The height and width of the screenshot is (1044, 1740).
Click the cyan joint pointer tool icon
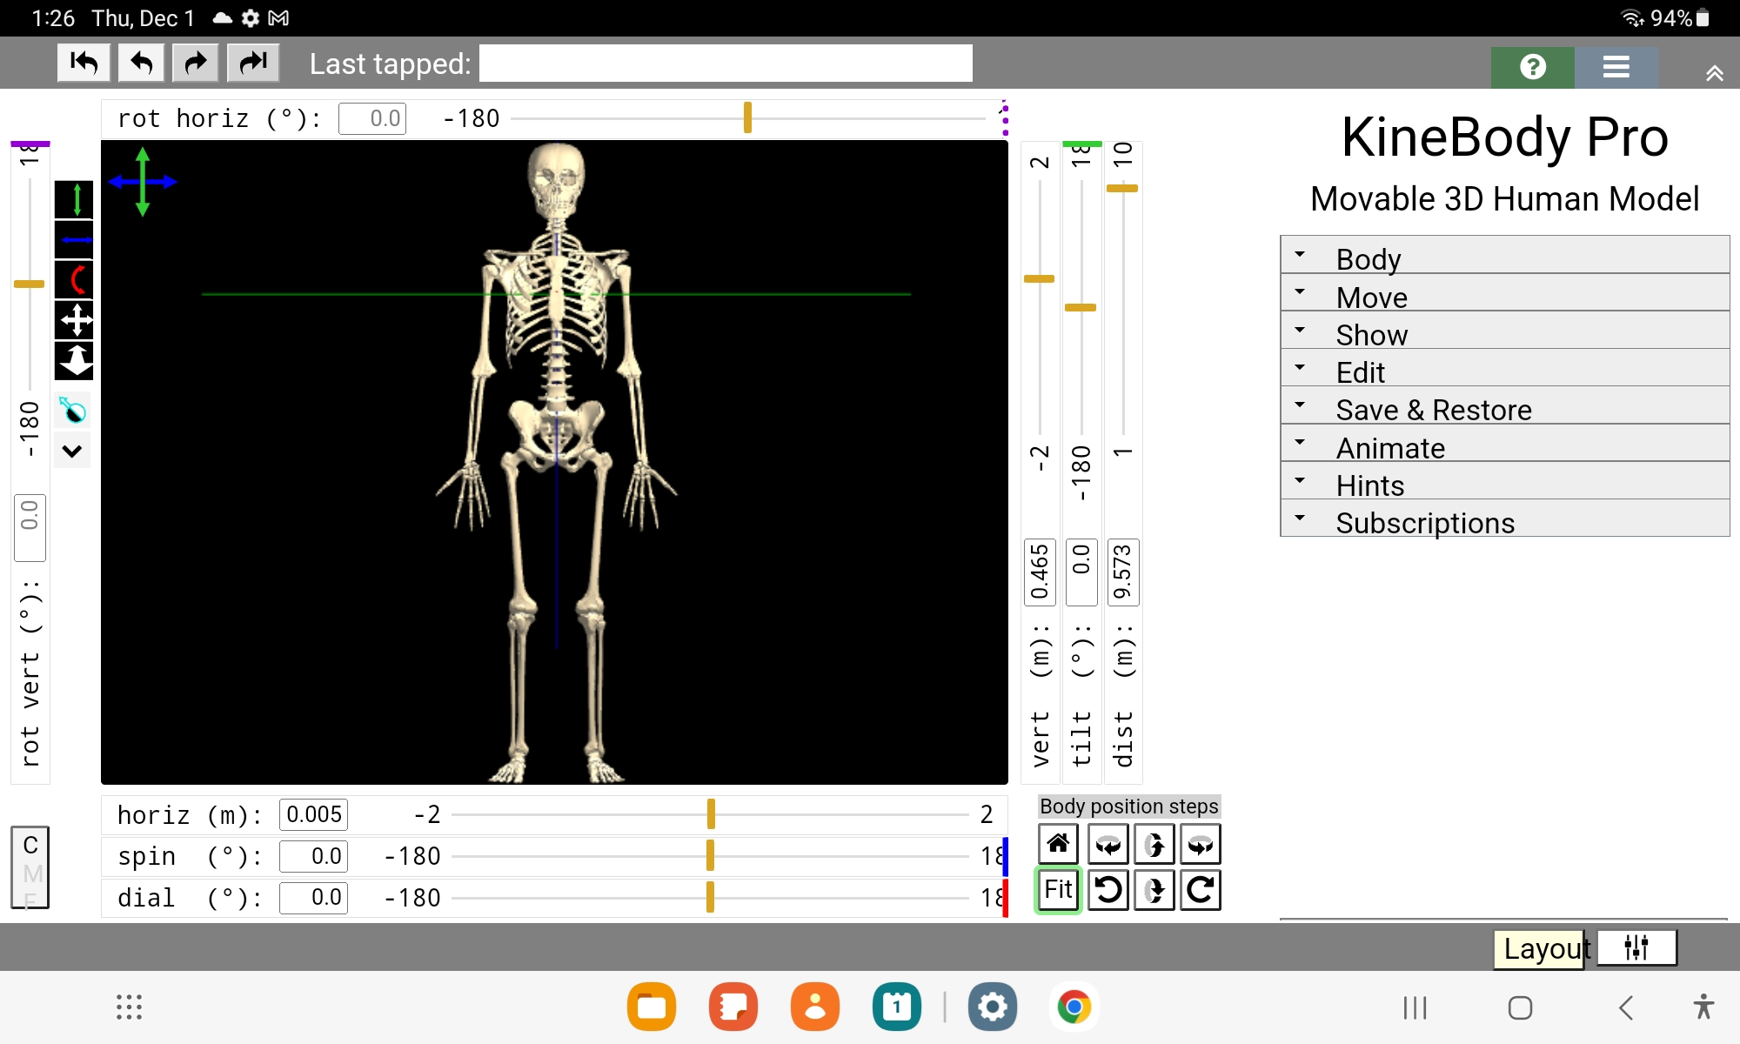click(x=73, y=410)
